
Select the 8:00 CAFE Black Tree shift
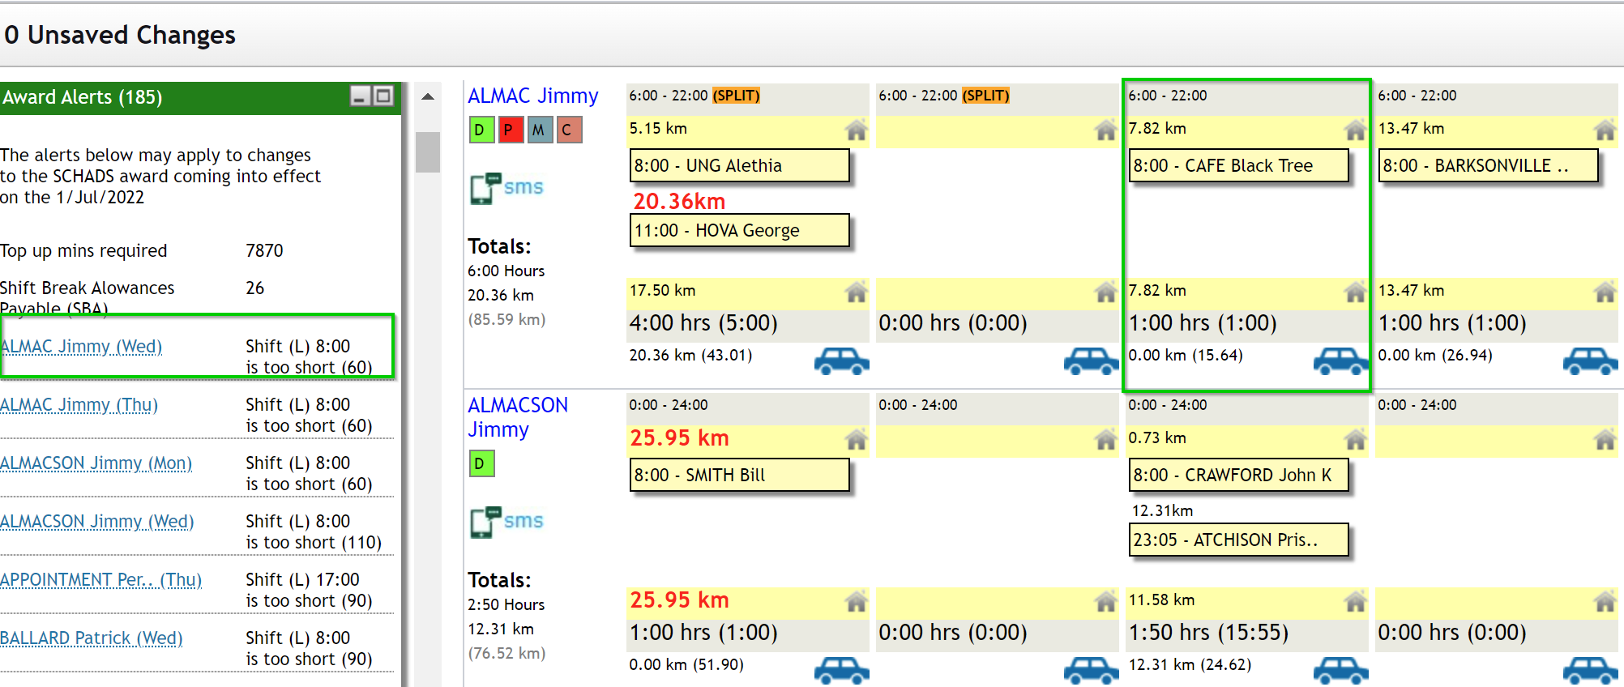click(x=1238, y=166)
